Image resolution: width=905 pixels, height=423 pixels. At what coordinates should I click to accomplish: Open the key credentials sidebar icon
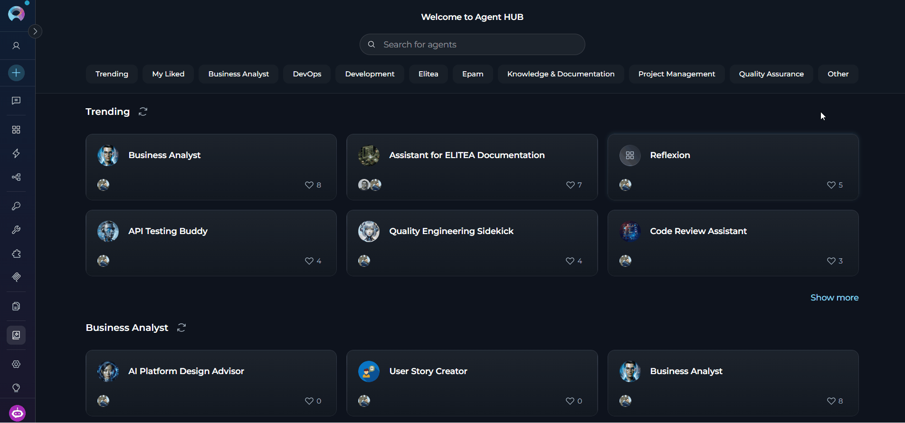16,206
